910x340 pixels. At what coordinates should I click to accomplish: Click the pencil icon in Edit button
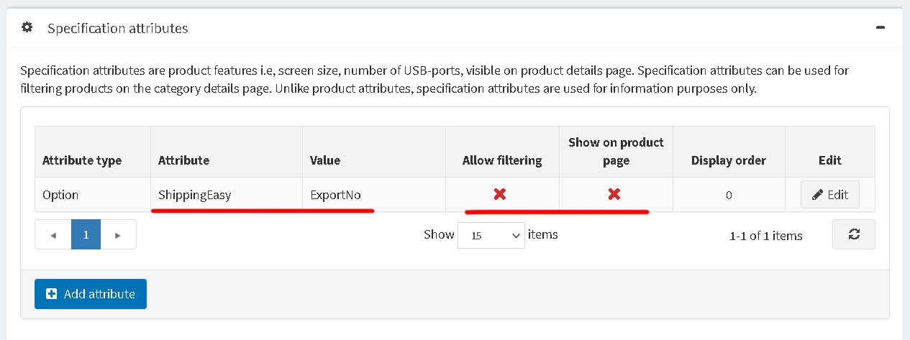[x=817, y=195]
